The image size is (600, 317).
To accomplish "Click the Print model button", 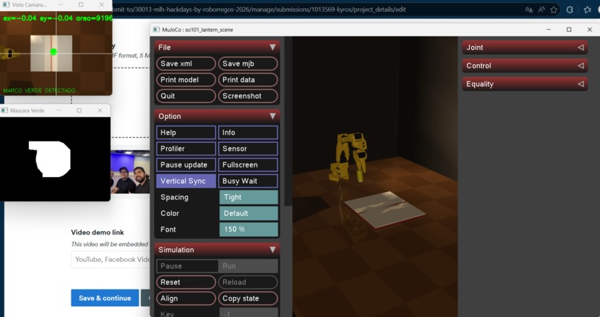I will point(186,80).
